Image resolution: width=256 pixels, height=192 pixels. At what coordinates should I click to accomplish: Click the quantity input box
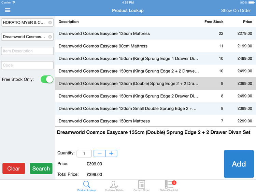[84, 153]
